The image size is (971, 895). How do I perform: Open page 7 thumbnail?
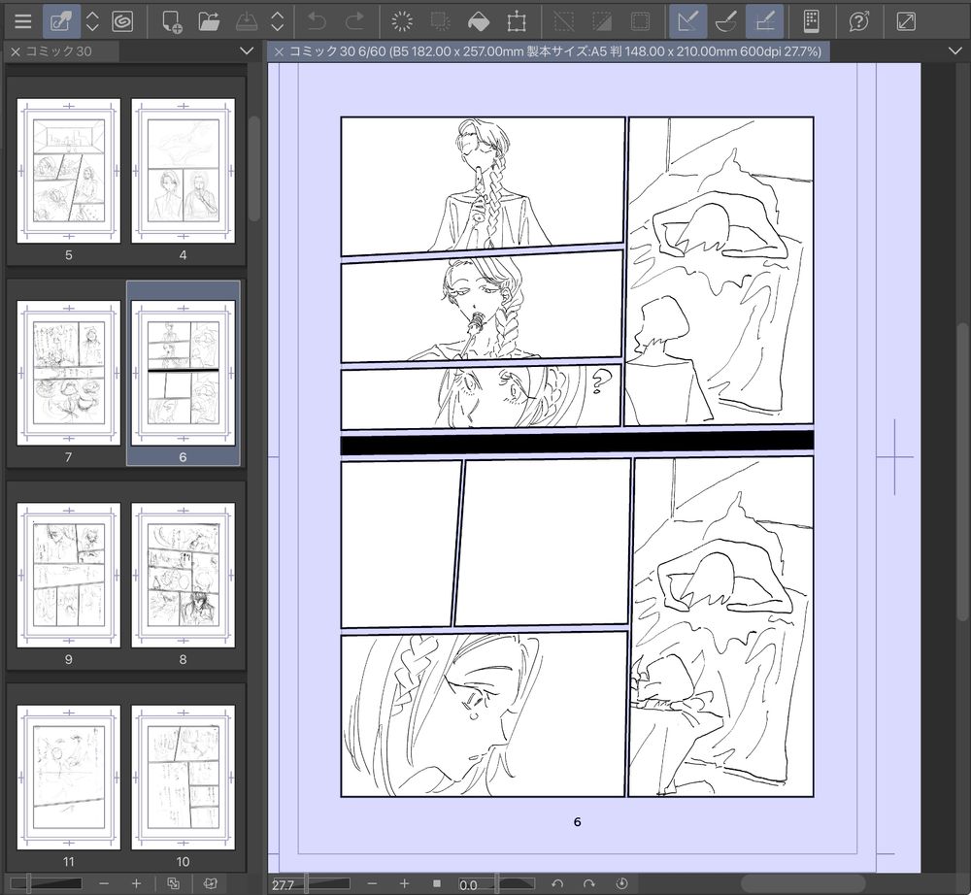point(69,373)
